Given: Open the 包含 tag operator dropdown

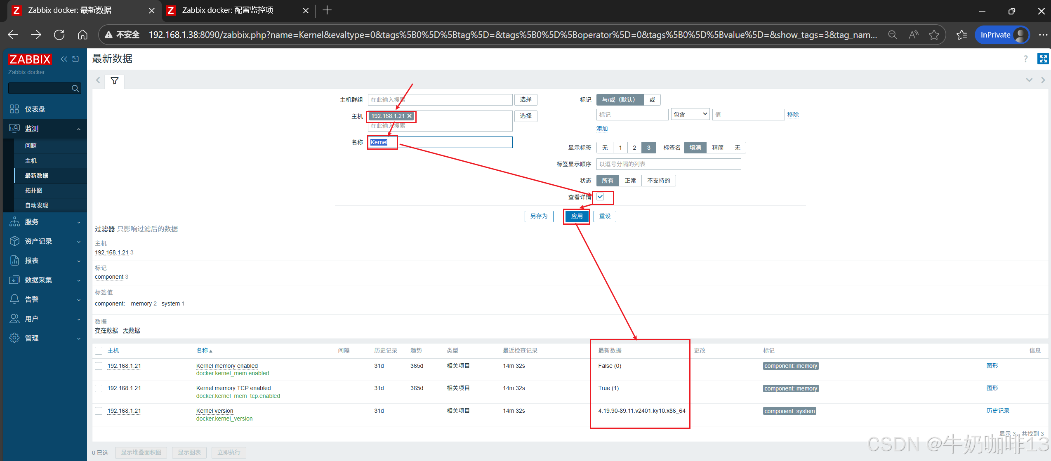Looking at the screenshot, I should (690, 115).
